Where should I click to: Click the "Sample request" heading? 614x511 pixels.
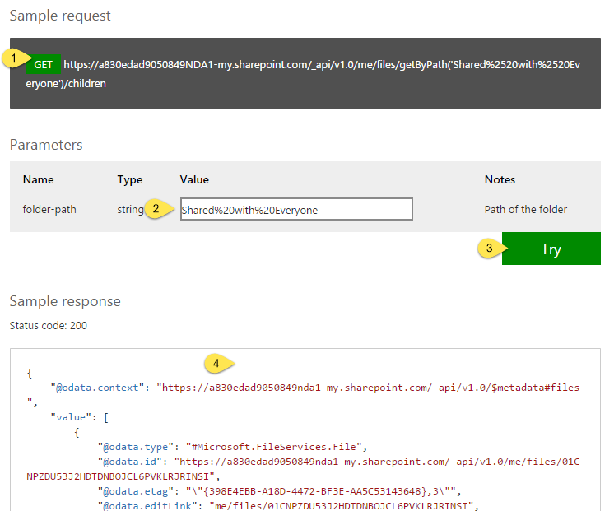click(x=60, y=16)
